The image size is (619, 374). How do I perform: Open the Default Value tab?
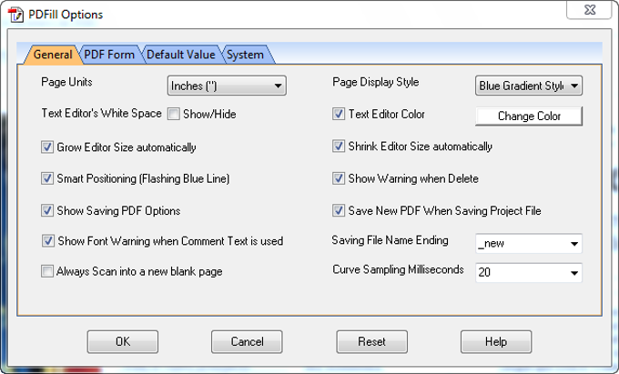click(x=181, y=55)
